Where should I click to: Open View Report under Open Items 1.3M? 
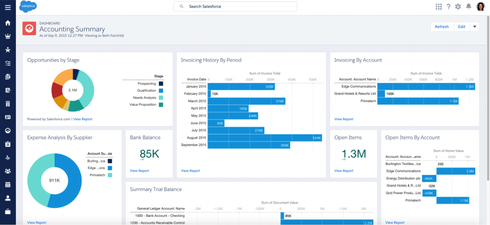point(344,171)
